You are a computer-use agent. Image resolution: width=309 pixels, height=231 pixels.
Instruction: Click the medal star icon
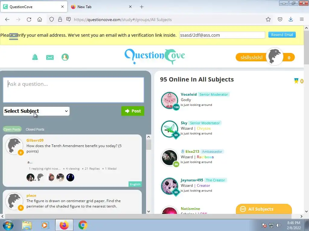coord(296,81)
